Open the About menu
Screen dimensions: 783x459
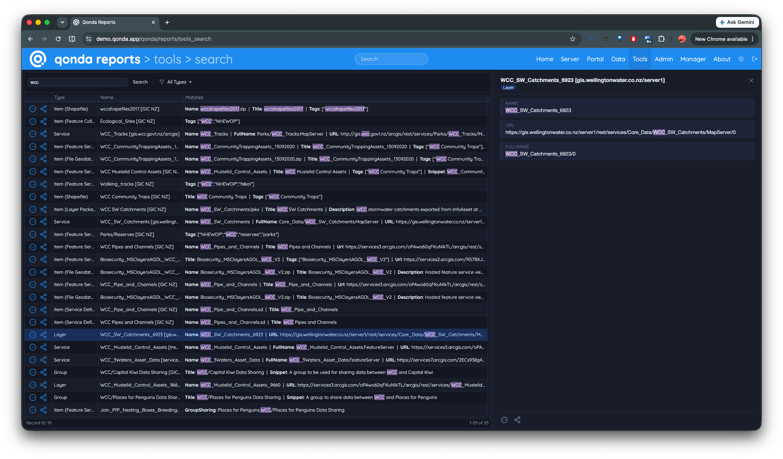tap(722, 59)
